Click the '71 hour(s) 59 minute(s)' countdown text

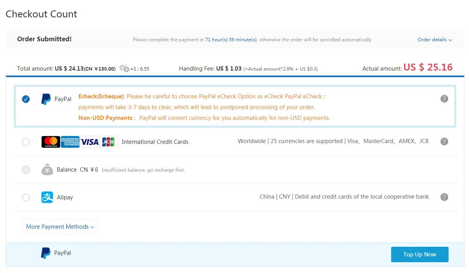pyautogui.click(x=231, y=39)
